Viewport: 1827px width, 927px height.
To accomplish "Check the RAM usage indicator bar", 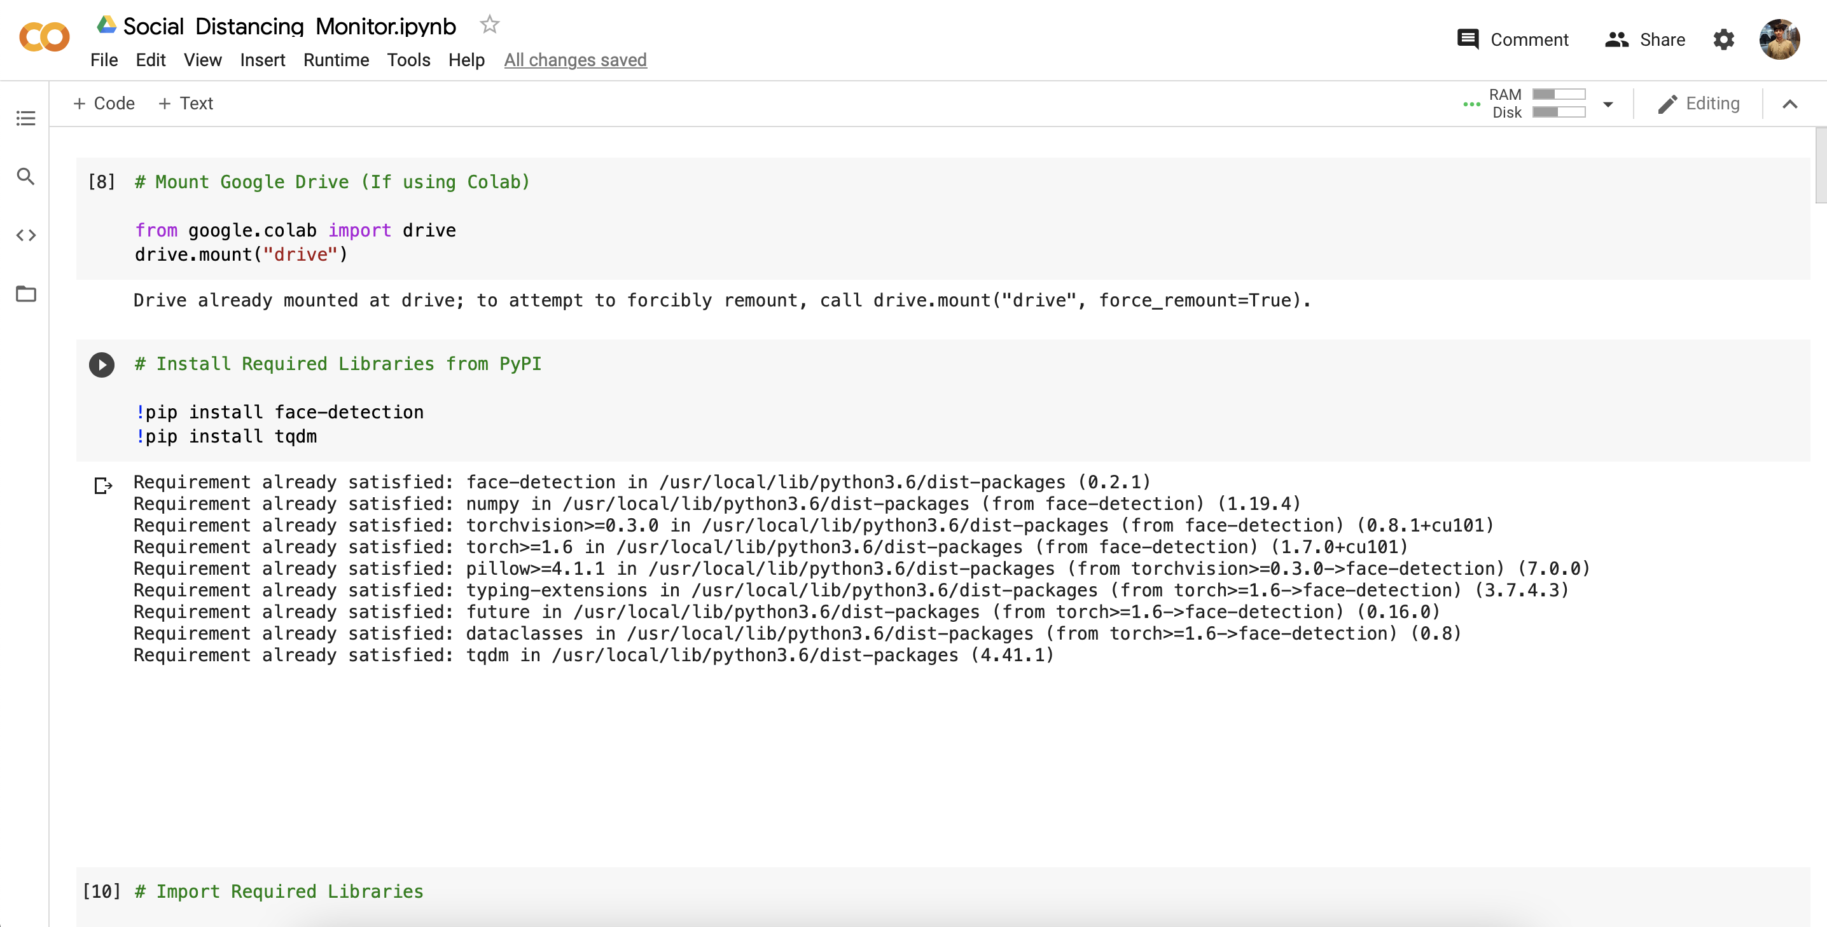I will [x=1560, y=93].
